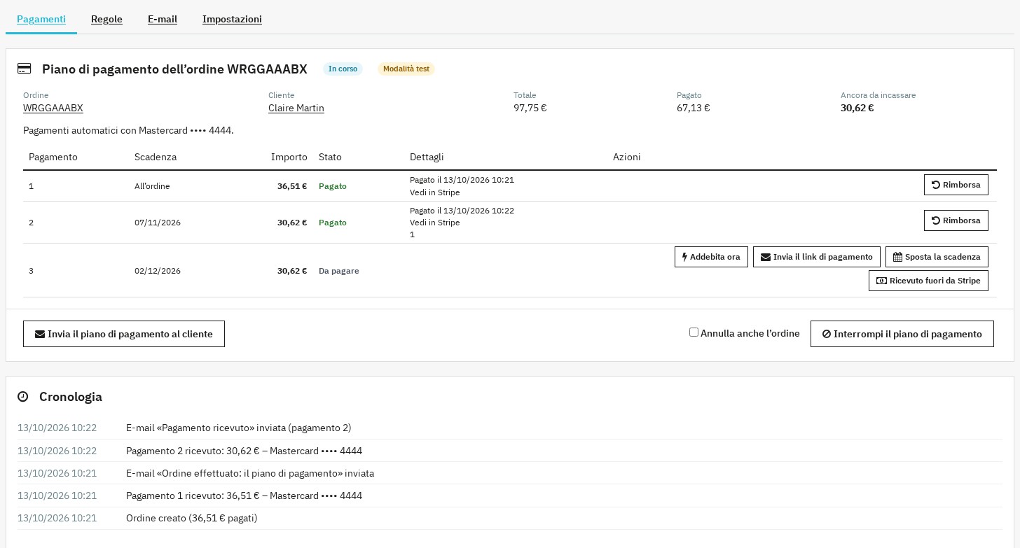Open customer Claire Martin link

point(296,108)
